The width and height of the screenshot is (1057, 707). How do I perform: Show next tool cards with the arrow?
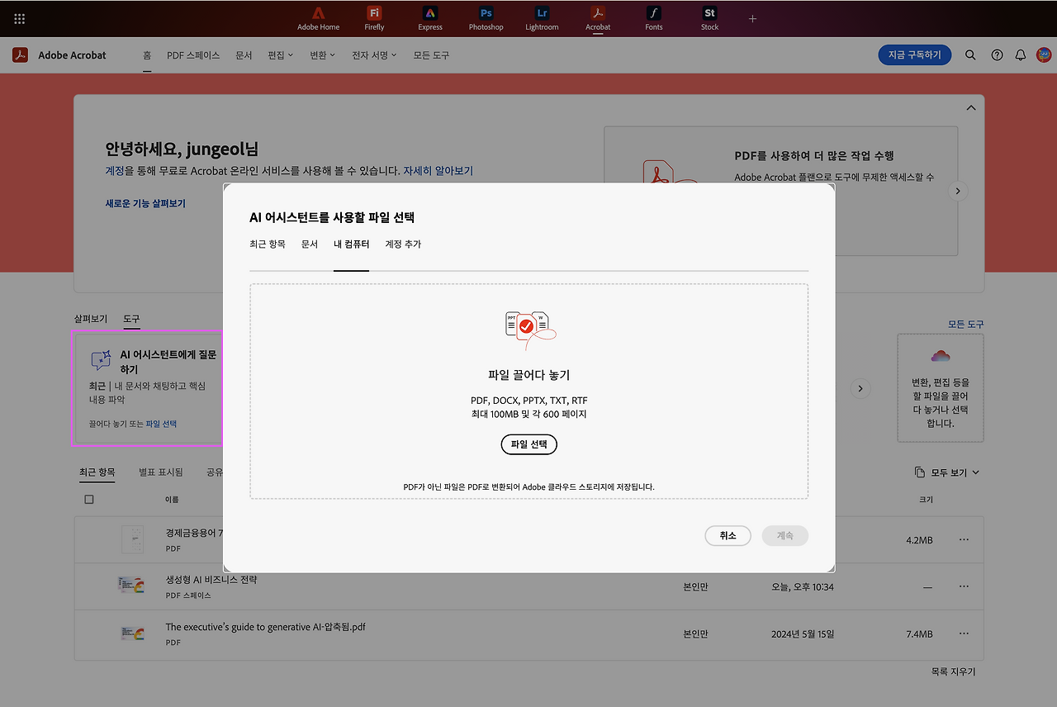(860, 388)
